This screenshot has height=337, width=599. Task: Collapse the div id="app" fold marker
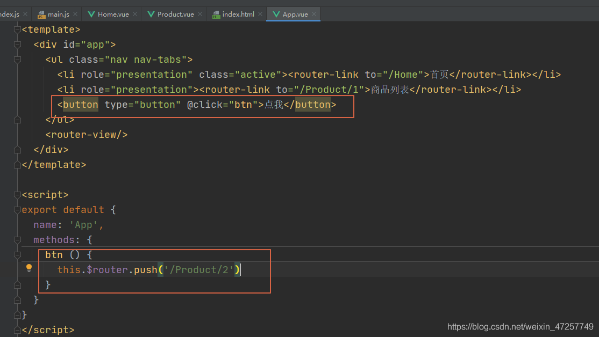coord(17,45)
